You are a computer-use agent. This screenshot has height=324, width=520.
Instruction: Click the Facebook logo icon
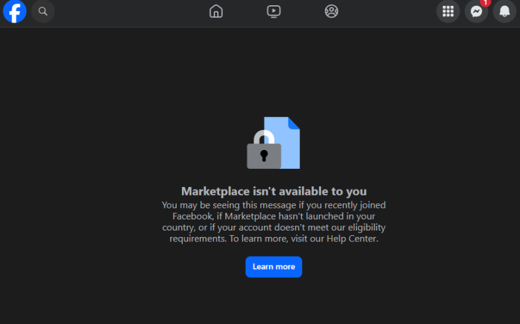14,11
